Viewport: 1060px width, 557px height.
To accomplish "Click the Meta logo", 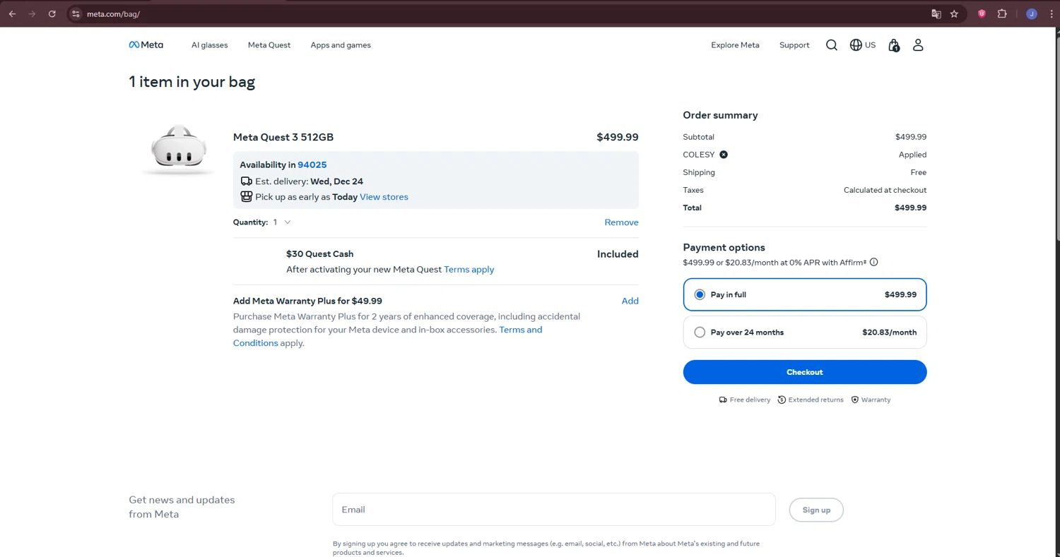I will 146,44.
